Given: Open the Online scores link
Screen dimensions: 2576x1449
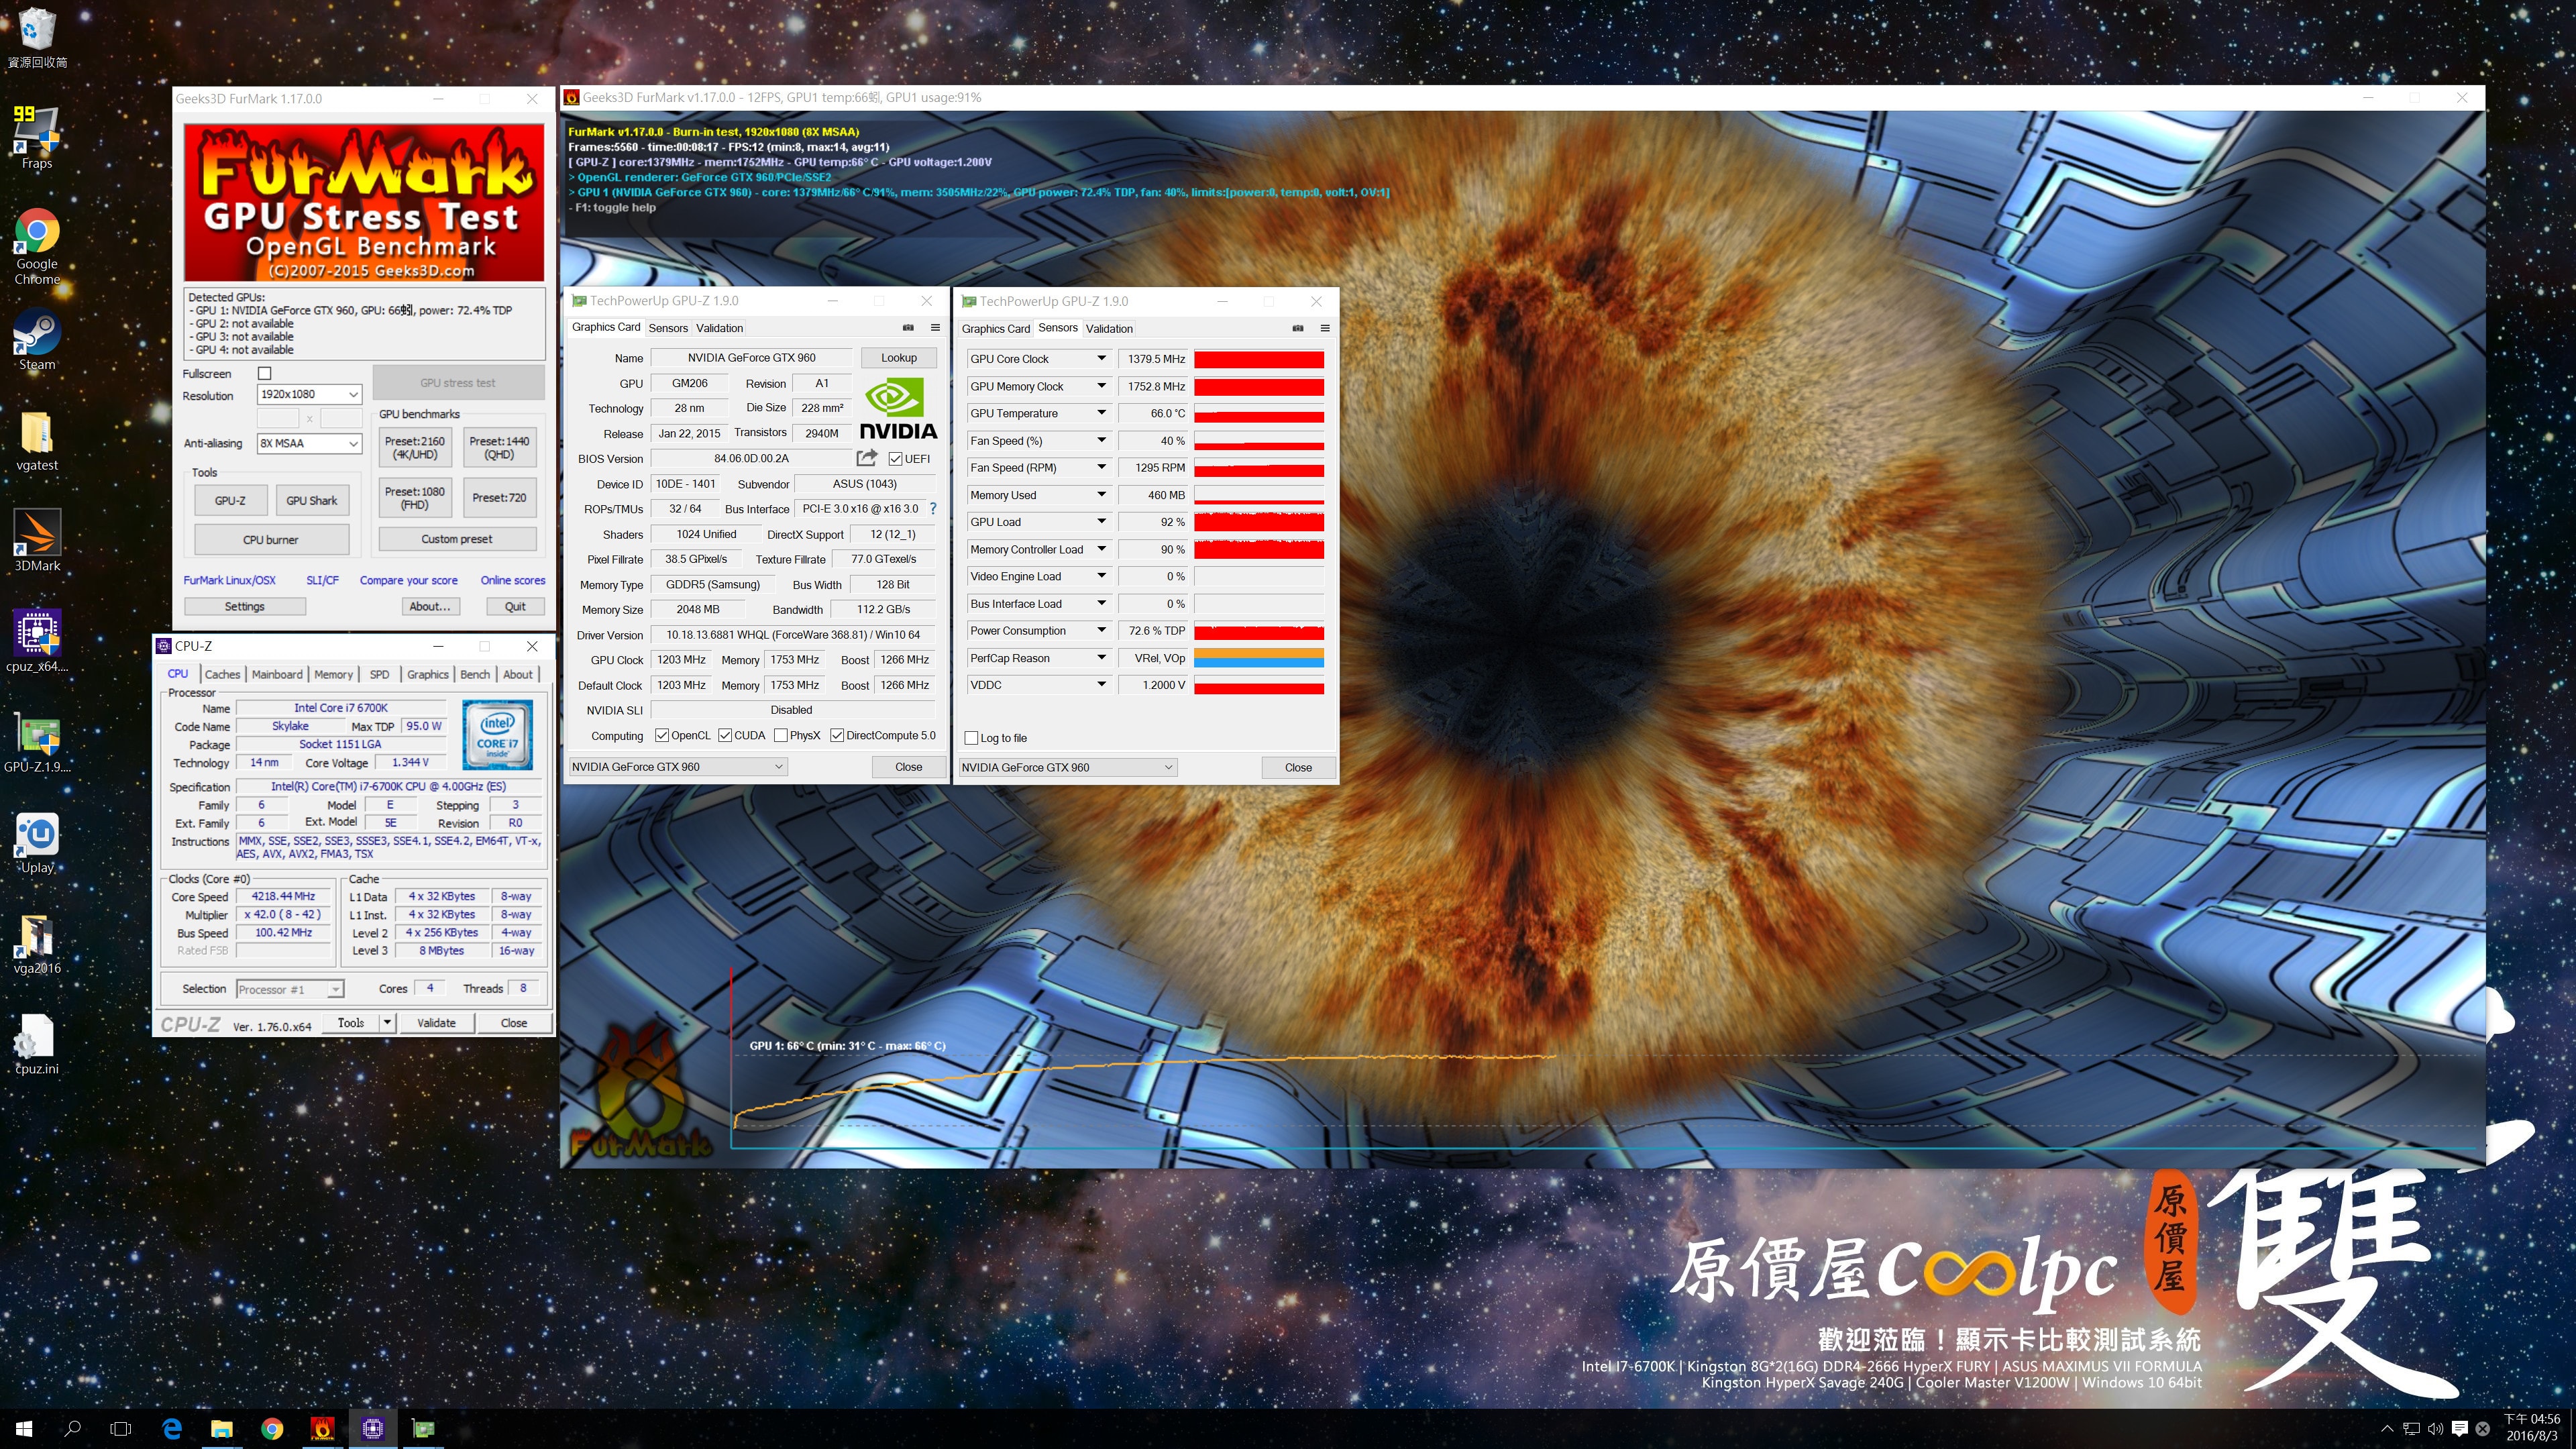Looking at the screenshot, I should [x=513, y=580].
